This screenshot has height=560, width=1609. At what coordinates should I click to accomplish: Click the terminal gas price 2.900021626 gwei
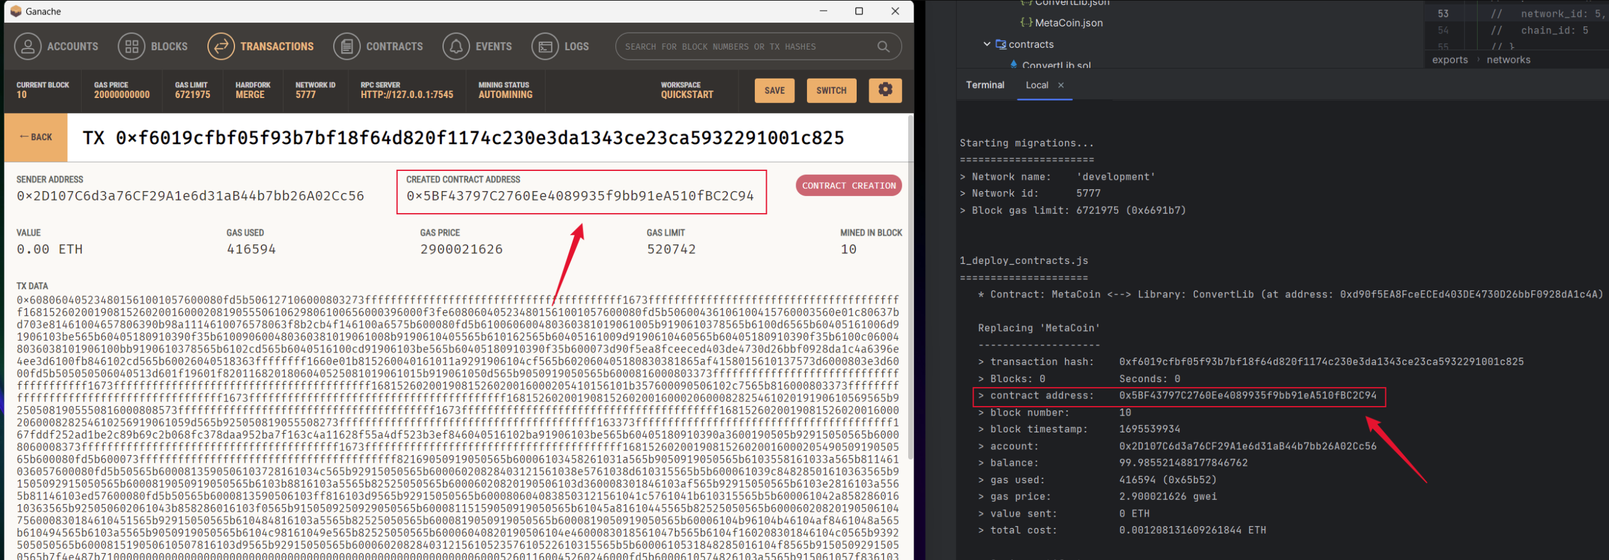tap(1168, 497)
